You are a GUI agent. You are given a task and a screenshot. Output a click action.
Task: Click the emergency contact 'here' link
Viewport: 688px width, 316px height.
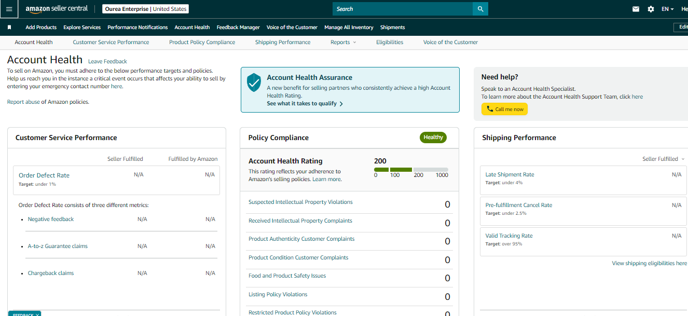[x=117, y=86]
